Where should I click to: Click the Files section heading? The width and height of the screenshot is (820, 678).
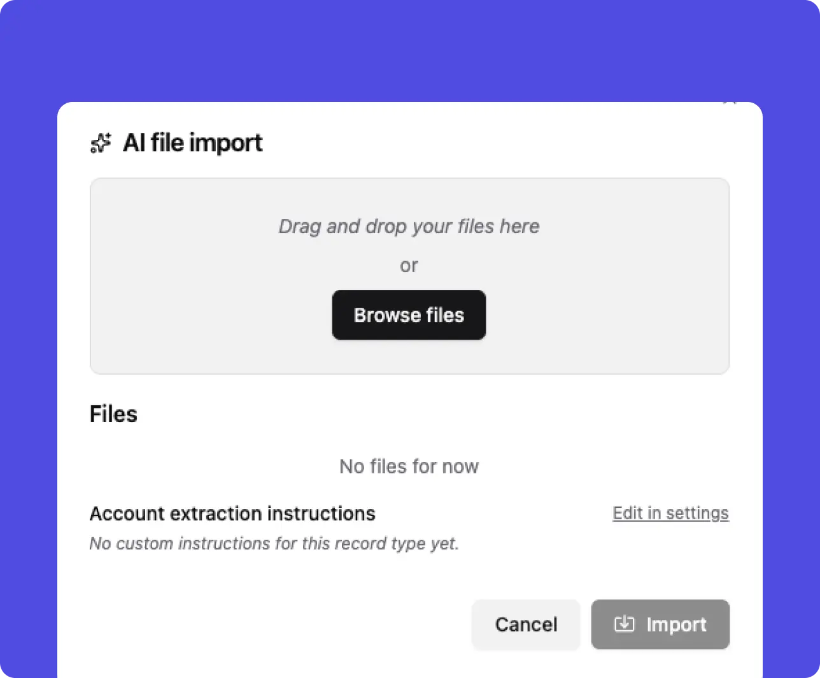click(x=113, y=414)
